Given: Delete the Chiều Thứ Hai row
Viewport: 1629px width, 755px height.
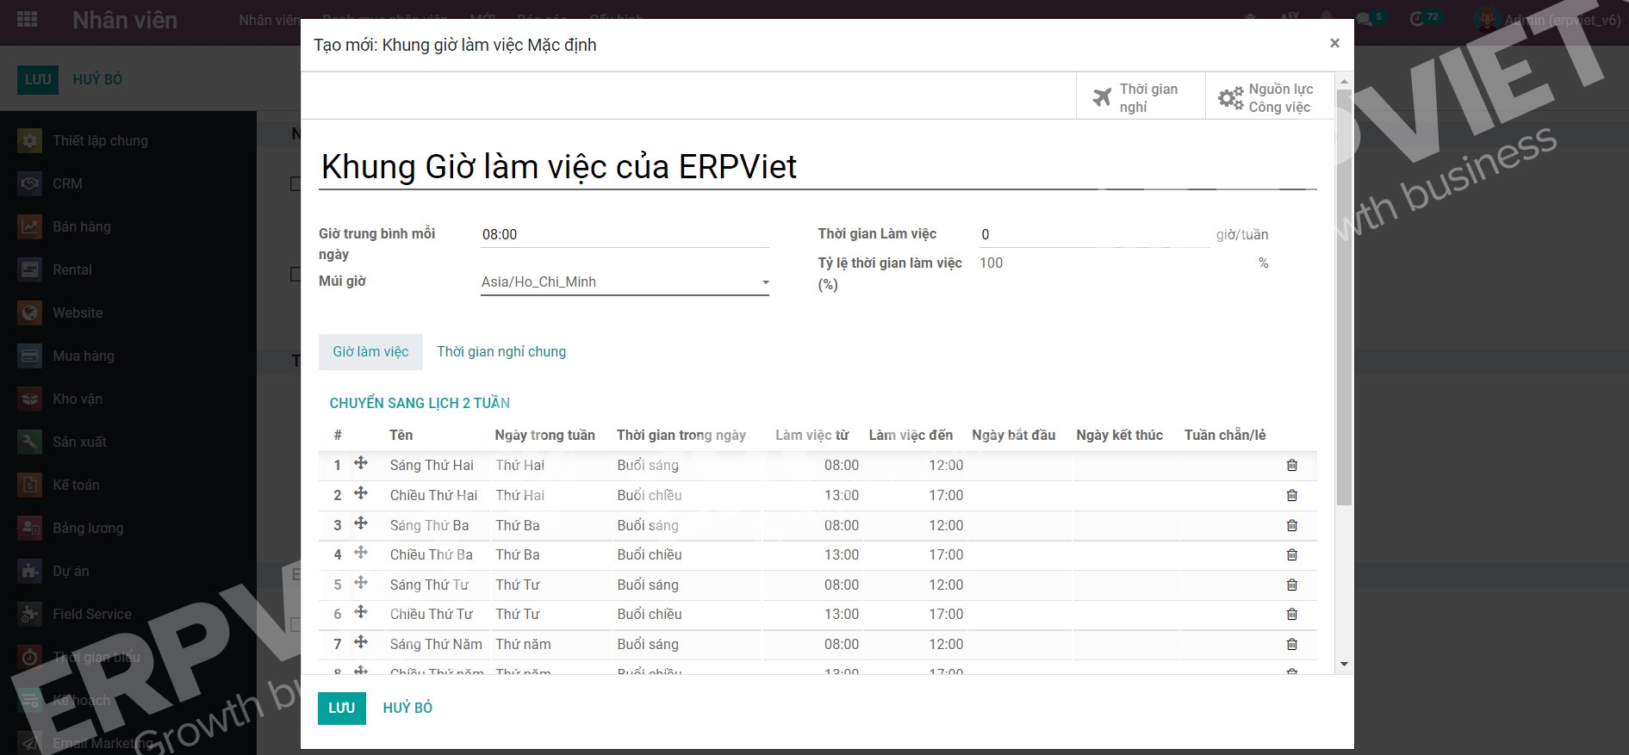Looking at the screenshot, I should point(1291,495).
